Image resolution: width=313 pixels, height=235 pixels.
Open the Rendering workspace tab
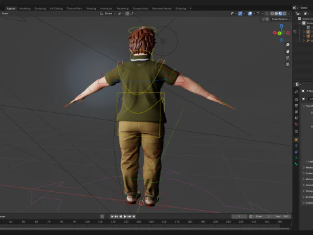tap(123, 8)
